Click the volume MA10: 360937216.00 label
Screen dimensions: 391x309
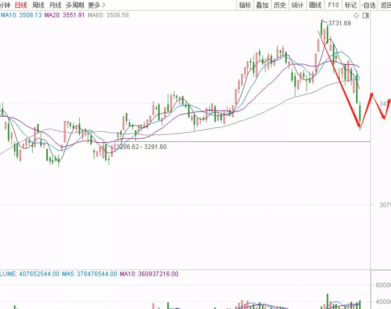click(149, 274)
